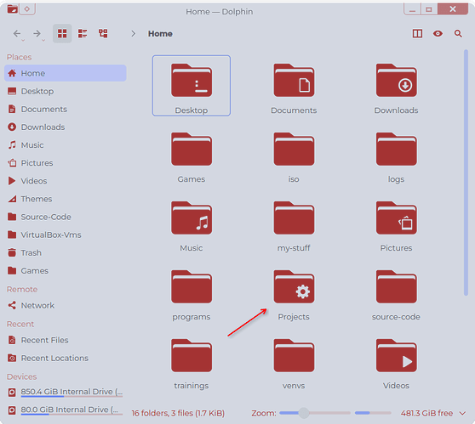Go forward with the right arrow
Viewport: 475px width, 424px height.
37,33
